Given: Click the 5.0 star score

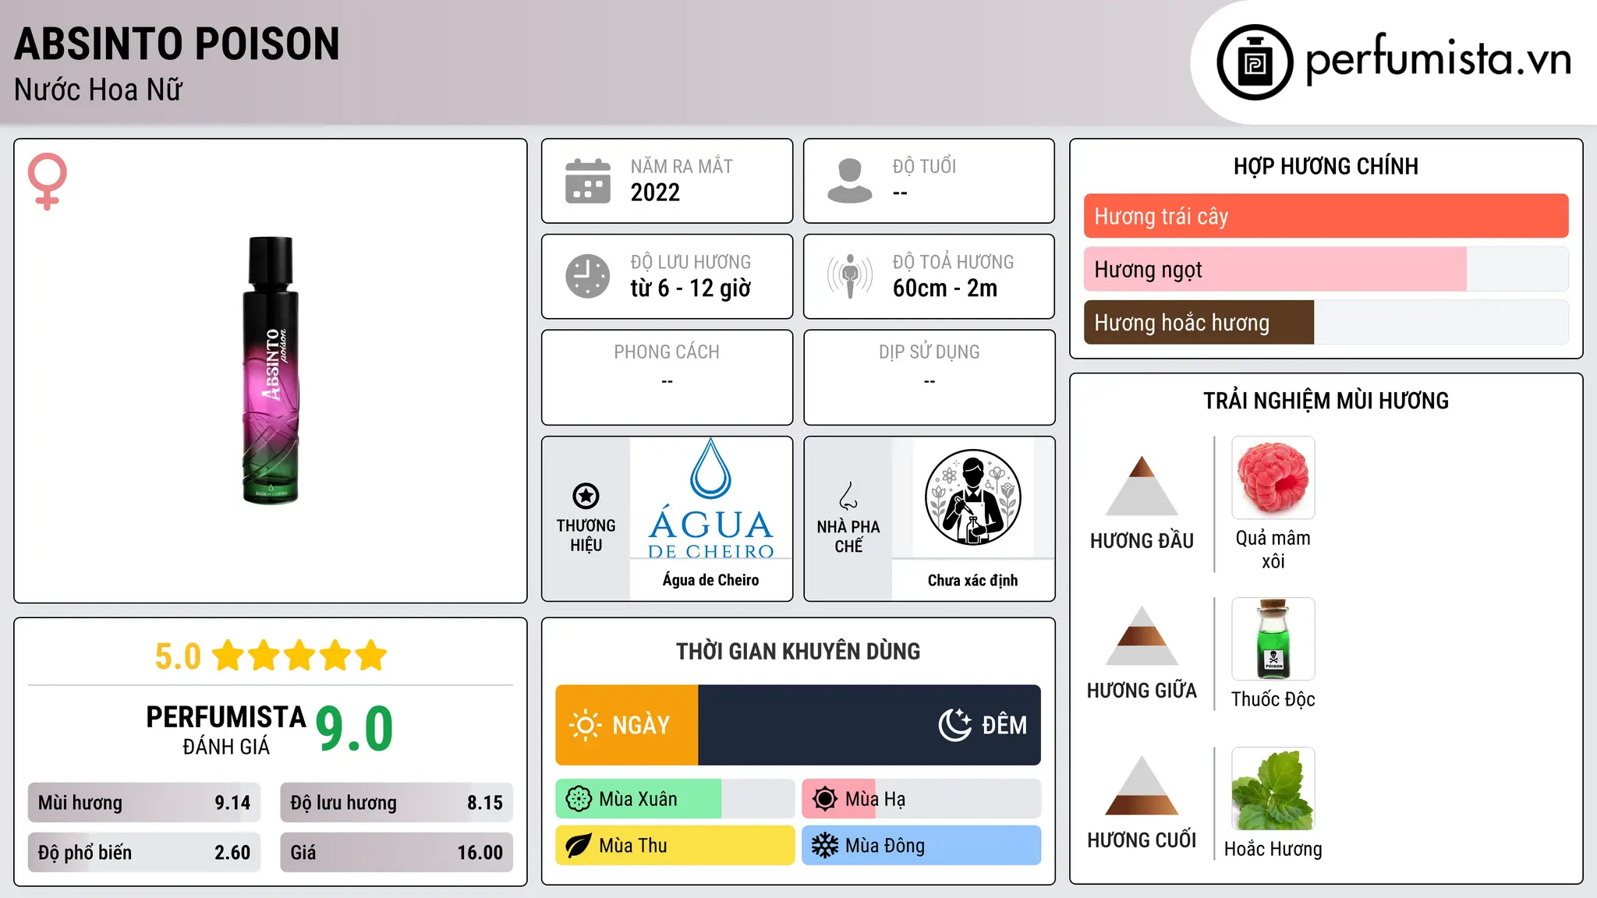Looking at the screenshot, I should [178, 656].
